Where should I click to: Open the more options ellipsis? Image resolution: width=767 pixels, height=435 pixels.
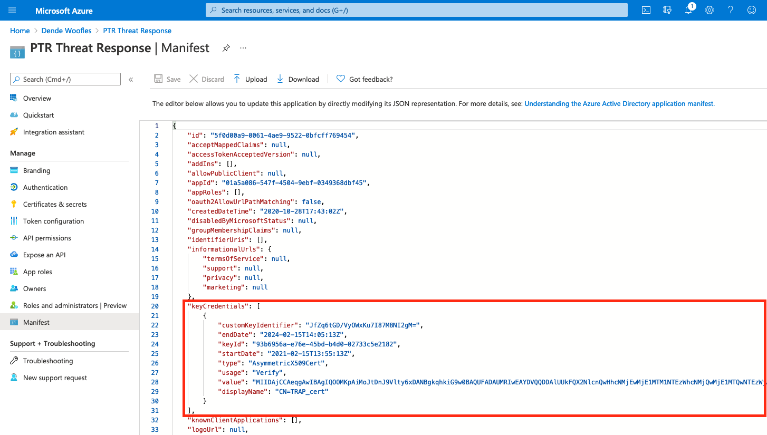(243, 48)
